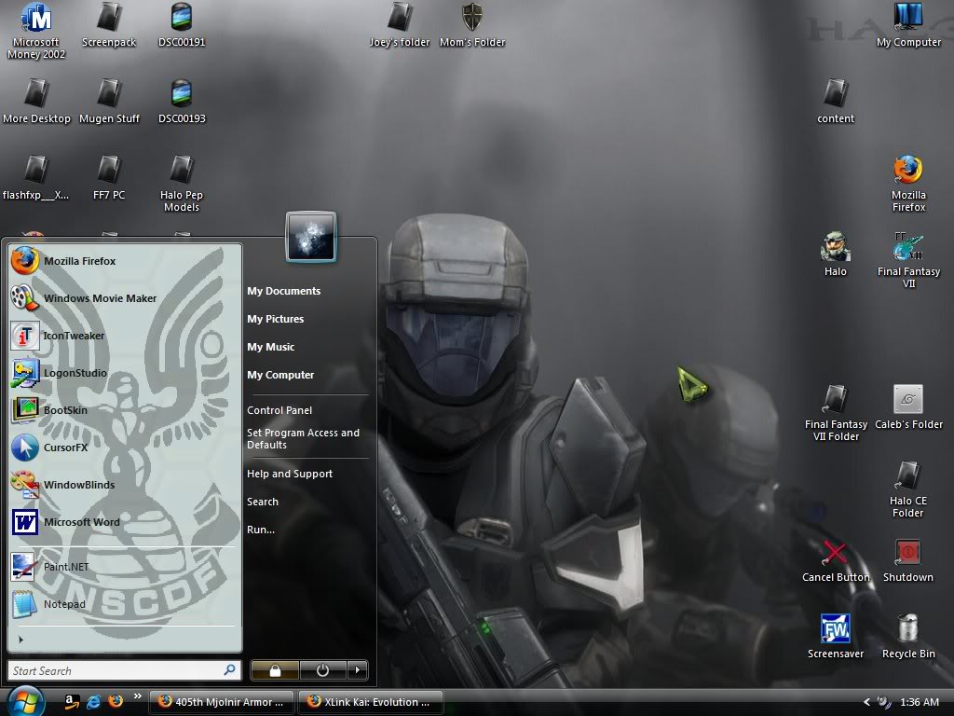Viewport: 954px width, 716px height.
Task: Select Windows Movie Maker in Start menu
Action: pyautogui.click(x=125, y=298)
